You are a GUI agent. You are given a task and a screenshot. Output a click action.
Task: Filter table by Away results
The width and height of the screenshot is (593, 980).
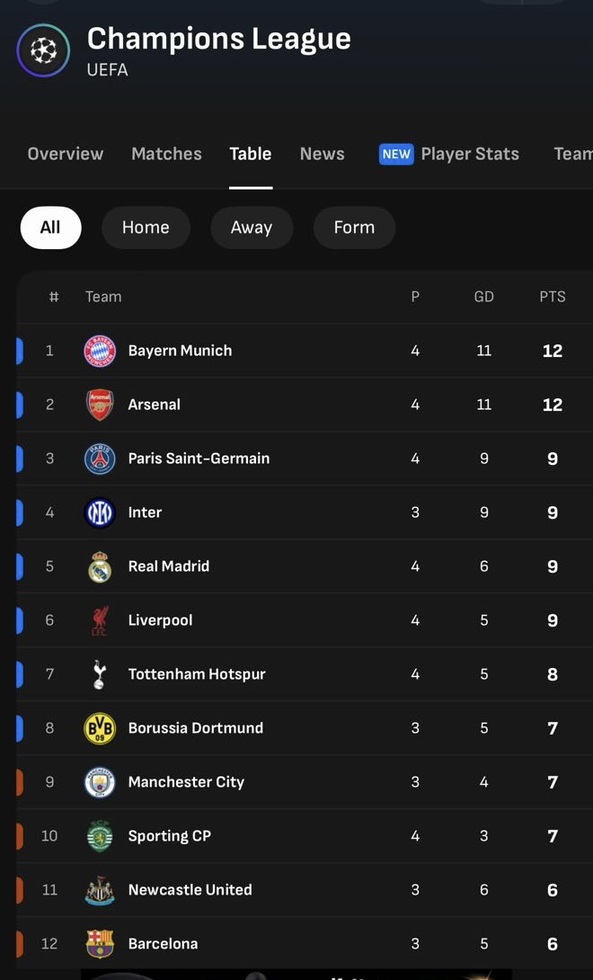coord(252,227)
